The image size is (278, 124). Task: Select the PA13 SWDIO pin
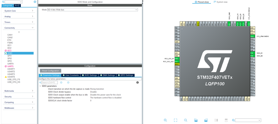coord(253,36)
